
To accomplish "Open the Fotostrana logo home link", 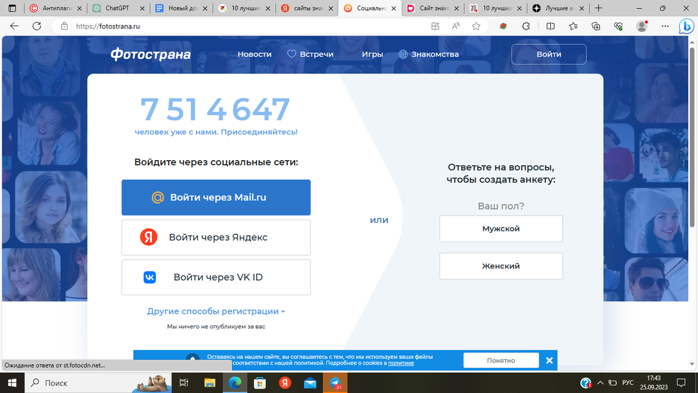I will [151, 54].
